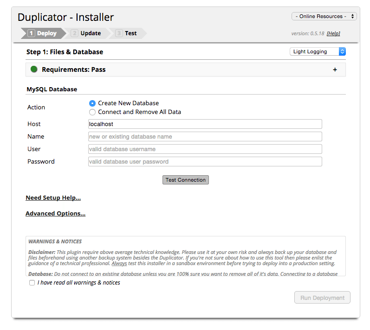Expand Requirements section with plus icon
The height and width of the screenshot is (330, 370).
(335, 70)
